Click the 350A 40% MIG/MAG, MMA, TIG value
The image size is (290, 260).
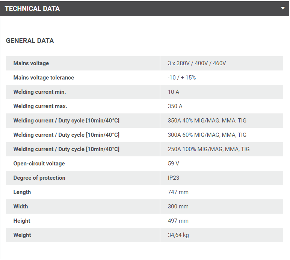[207, 121]
